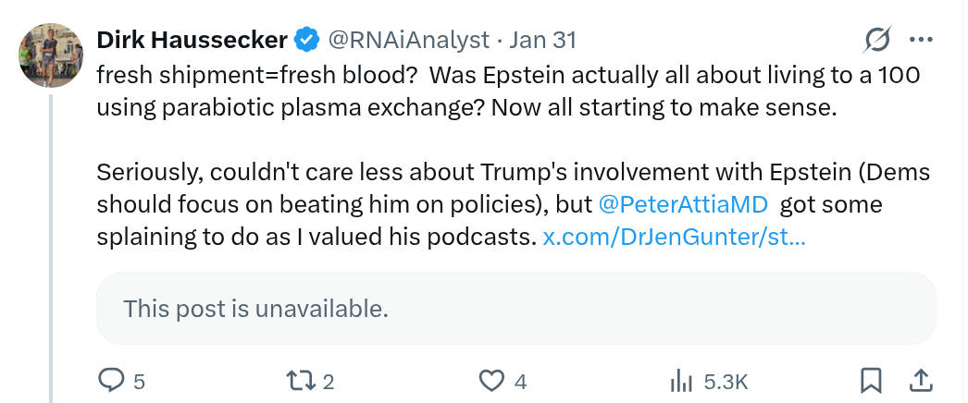
Task: Click the reply count of 5
Action: click(140, 381)
